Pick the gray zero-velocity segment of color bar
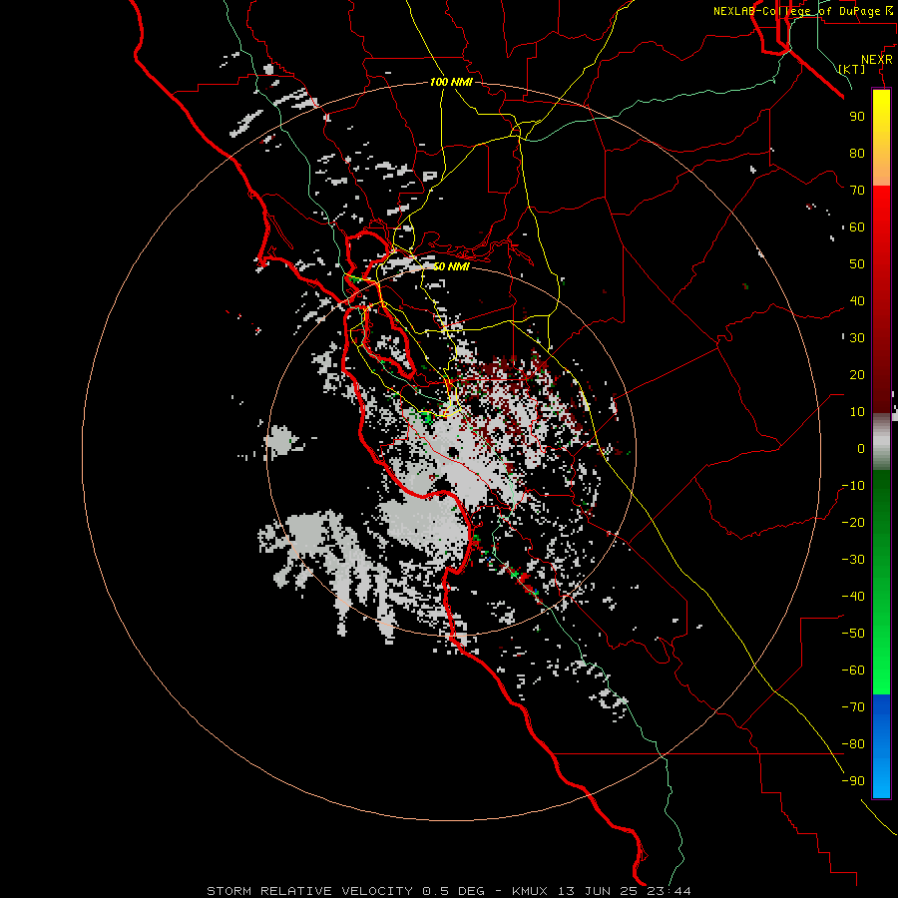This screenshot has height=898, width=898. (881, 442)
